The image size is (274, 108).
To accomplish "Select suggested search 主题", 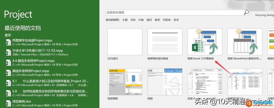I will [x=125, y=20].
